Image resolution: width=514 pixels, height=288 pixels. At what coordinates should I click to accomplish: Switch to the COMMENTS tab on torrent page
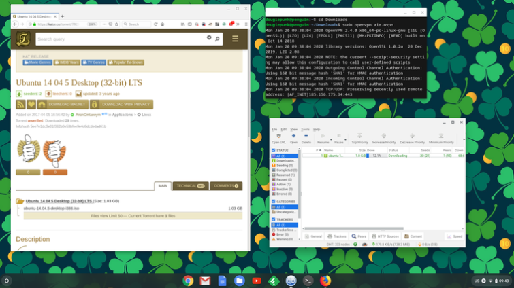tap(226, 186)
